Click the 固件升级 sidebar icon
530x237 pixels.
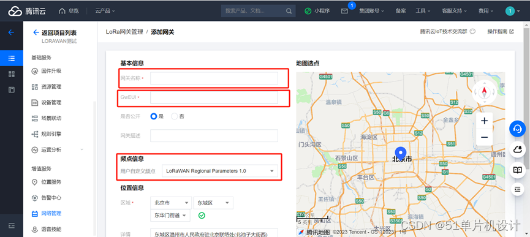click(x=34, y=71)
